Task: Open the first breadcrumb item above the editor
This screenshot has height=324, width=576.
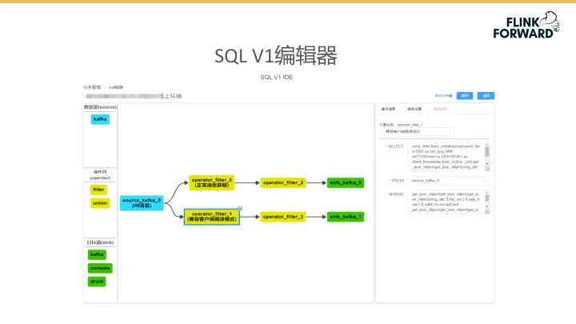Action: (92, 87)
